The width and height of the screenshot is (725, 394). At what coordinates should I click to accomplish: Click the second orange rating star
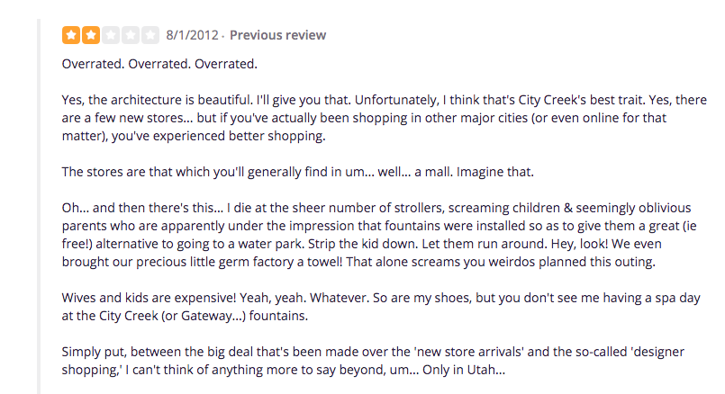(x=90, y=35)
